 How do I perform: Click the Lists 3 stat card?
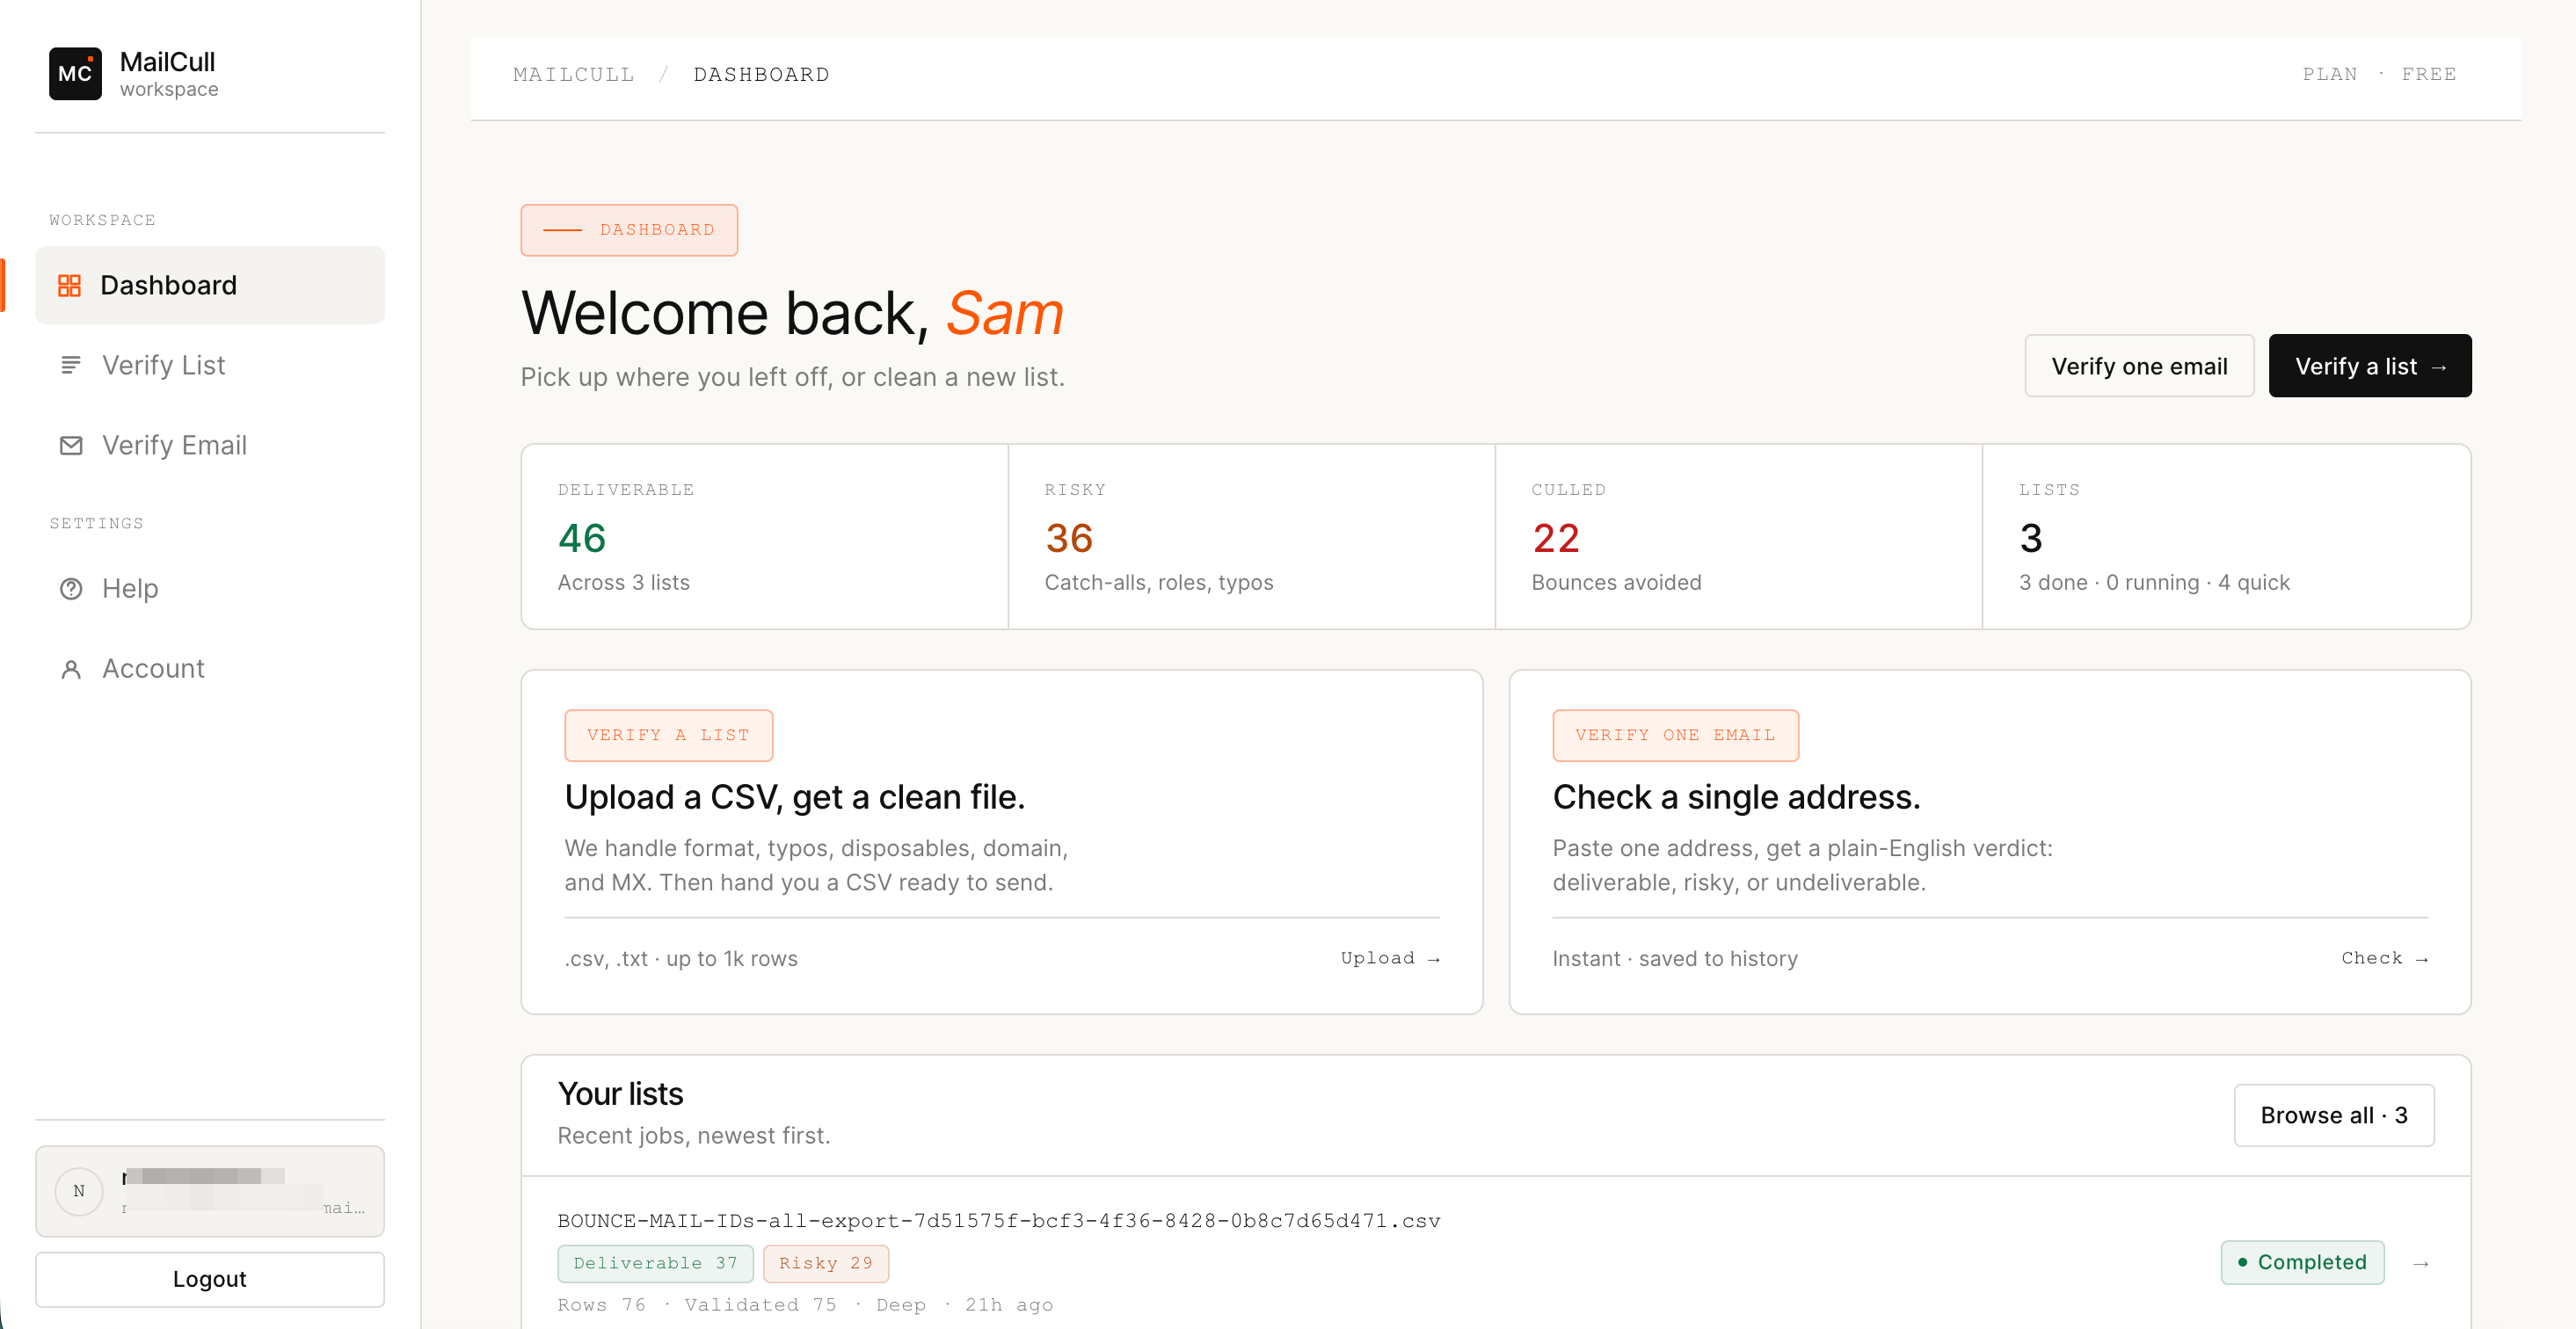tap(2226, 537)
